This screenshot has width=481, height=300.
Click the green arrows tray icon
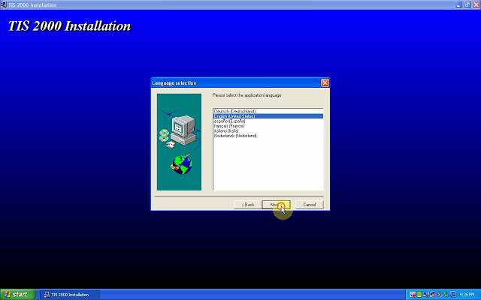[446, 295]
